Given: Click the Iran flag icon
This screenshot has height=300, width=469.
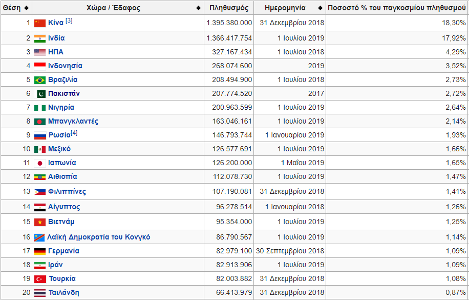Looking at the screenshot, I should [40, 265].
